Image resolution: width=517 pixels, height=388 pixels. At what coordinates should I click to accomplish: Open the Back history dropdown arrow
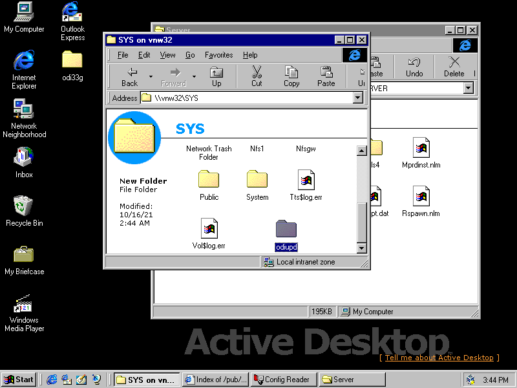(151, 77)
